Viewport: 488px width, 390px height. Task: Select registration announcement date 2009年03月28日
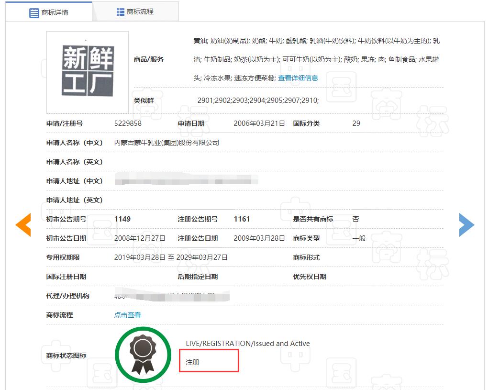pos(259,238)
